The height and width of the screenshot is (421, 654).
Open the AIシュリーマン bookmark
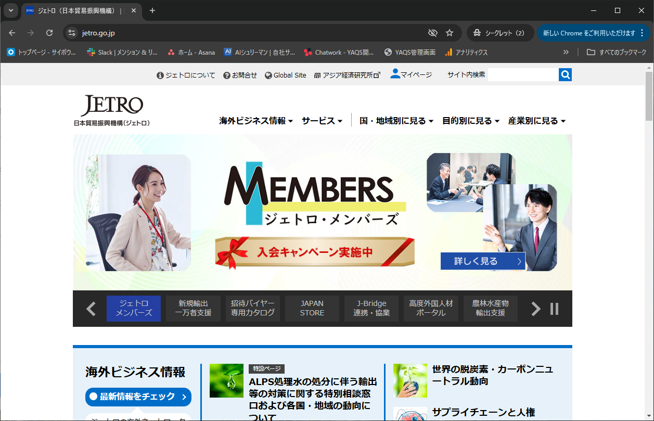[x=259, y=52]
